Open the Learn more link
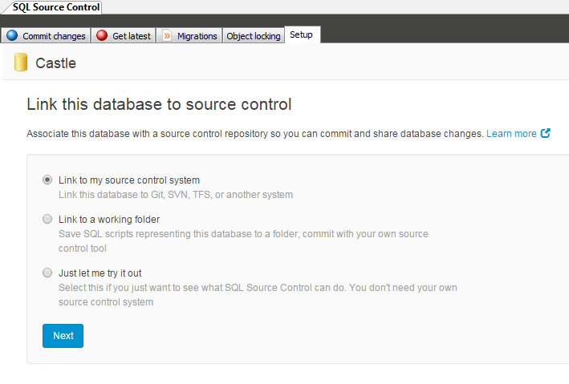Viewport: 569px width, 384px height. [x=511, y=133]
